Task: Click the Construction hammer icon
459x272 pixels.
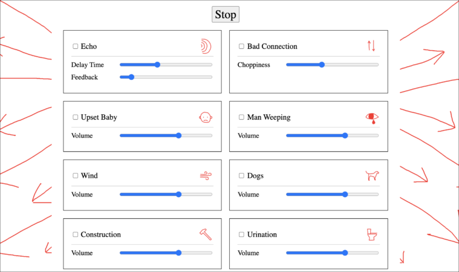Action: coord(206,235)
